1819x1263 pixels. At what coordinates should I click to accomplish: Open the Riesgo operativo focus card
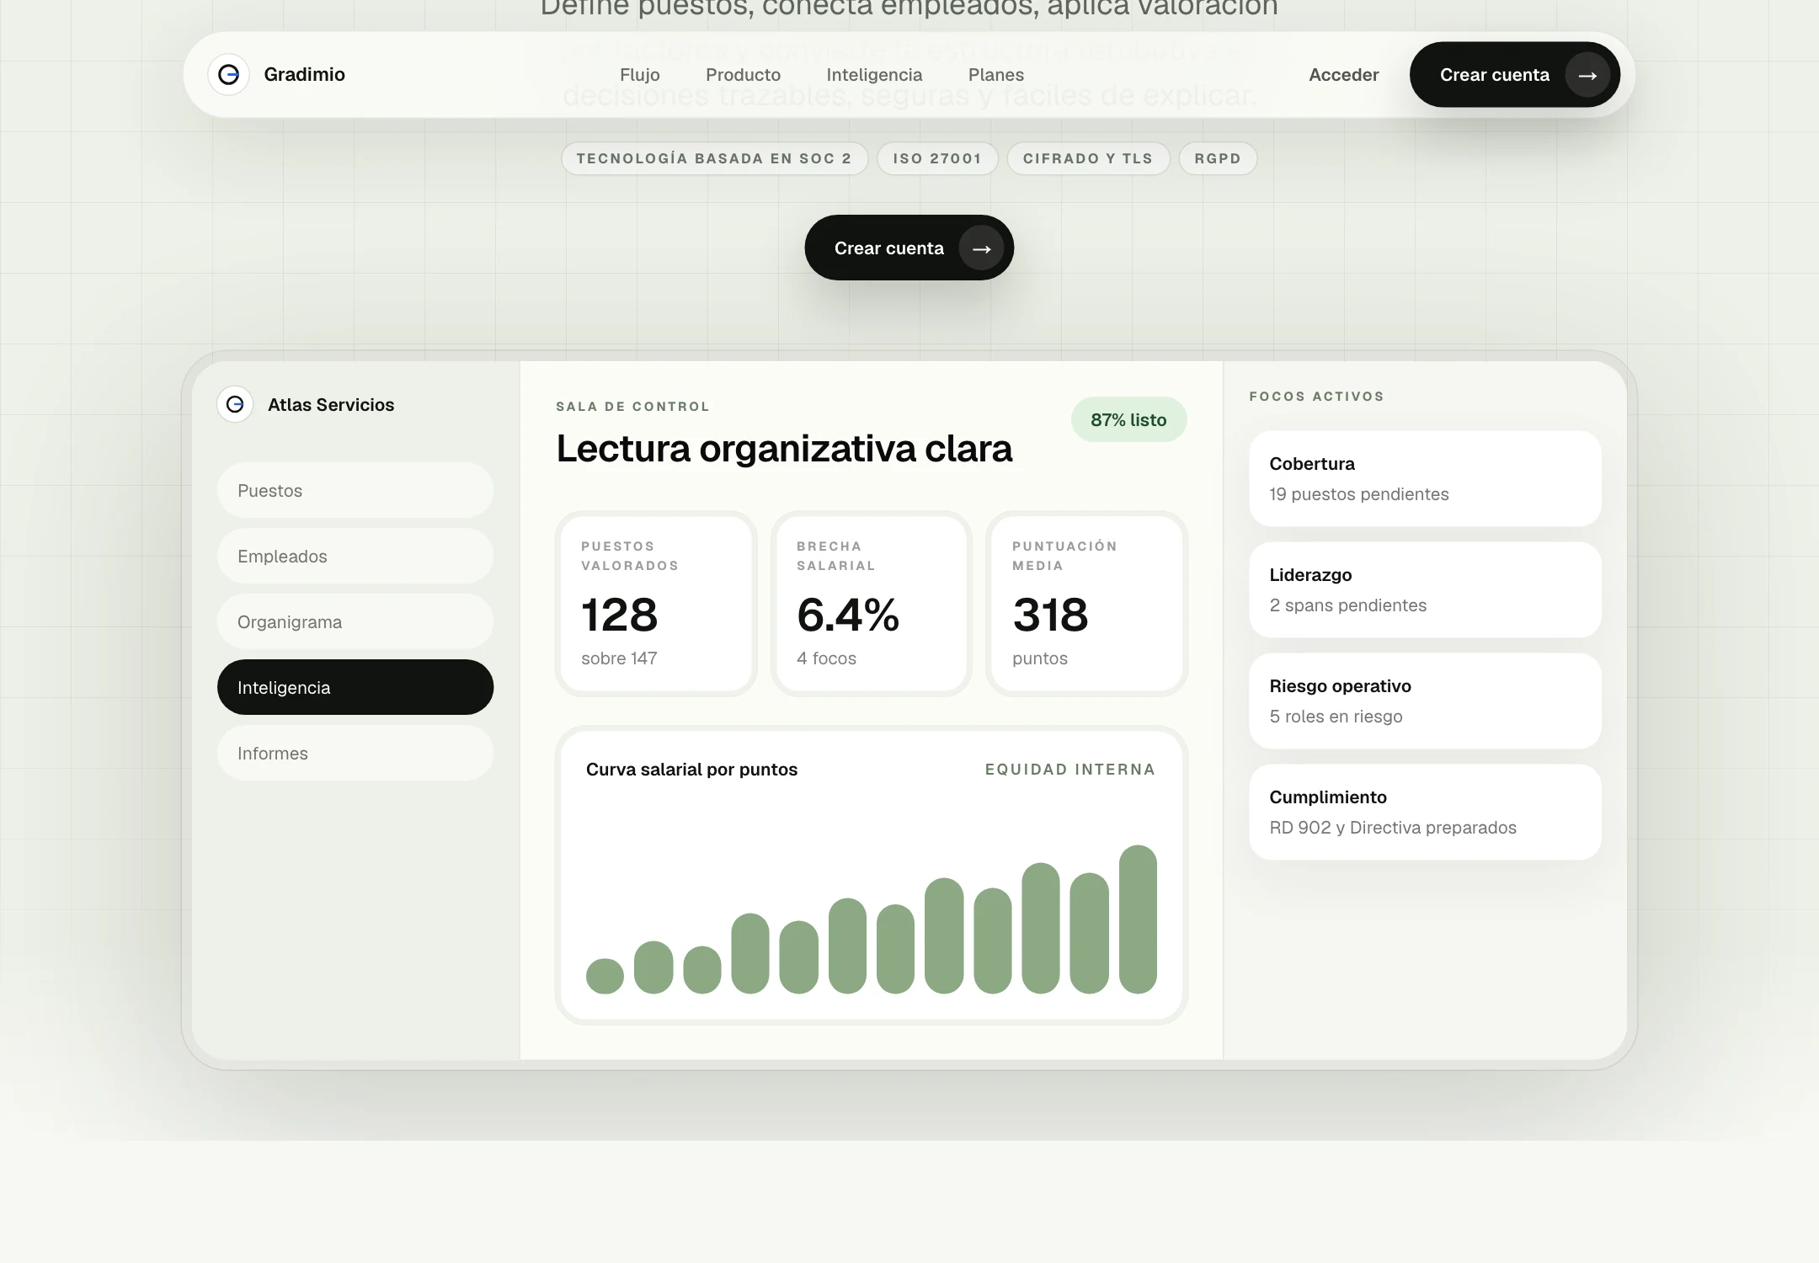[x=1425, y=701]
